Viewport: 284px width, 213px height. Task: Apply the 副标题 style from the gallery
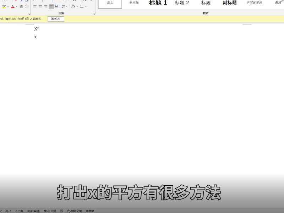[x=229, y=3]
